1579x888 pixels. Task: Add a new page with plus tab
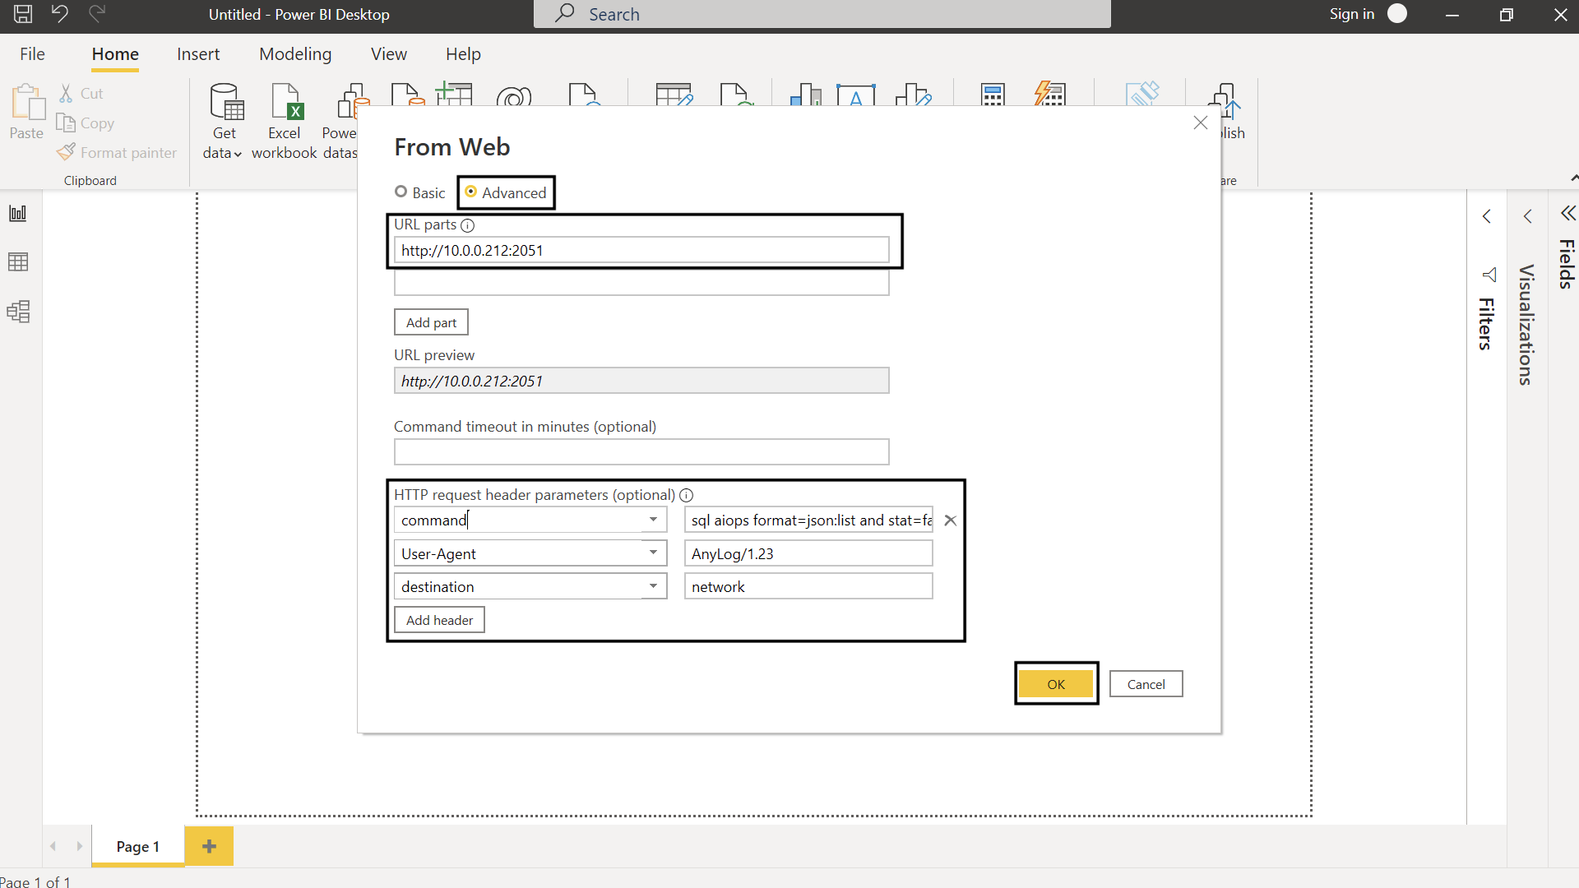[x=209, y=846]
